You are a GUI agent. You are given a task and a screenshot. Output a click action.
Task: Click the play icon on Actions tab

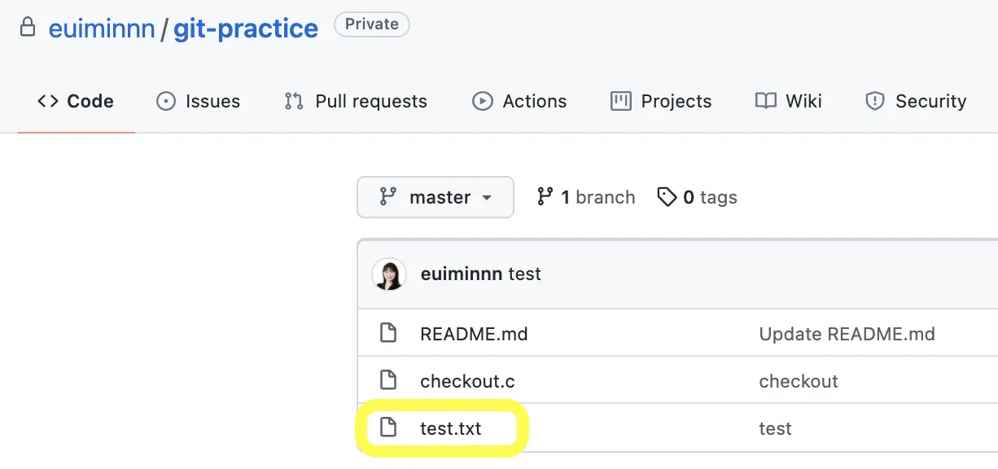(x=483, y=101)
